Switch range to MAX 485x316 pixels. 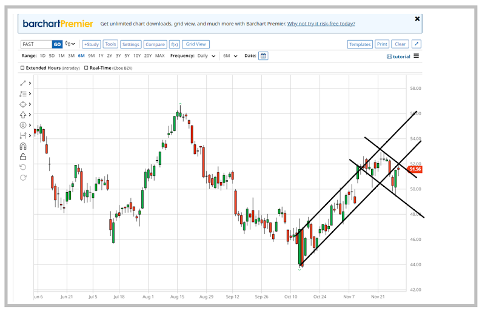coord(159,56)
